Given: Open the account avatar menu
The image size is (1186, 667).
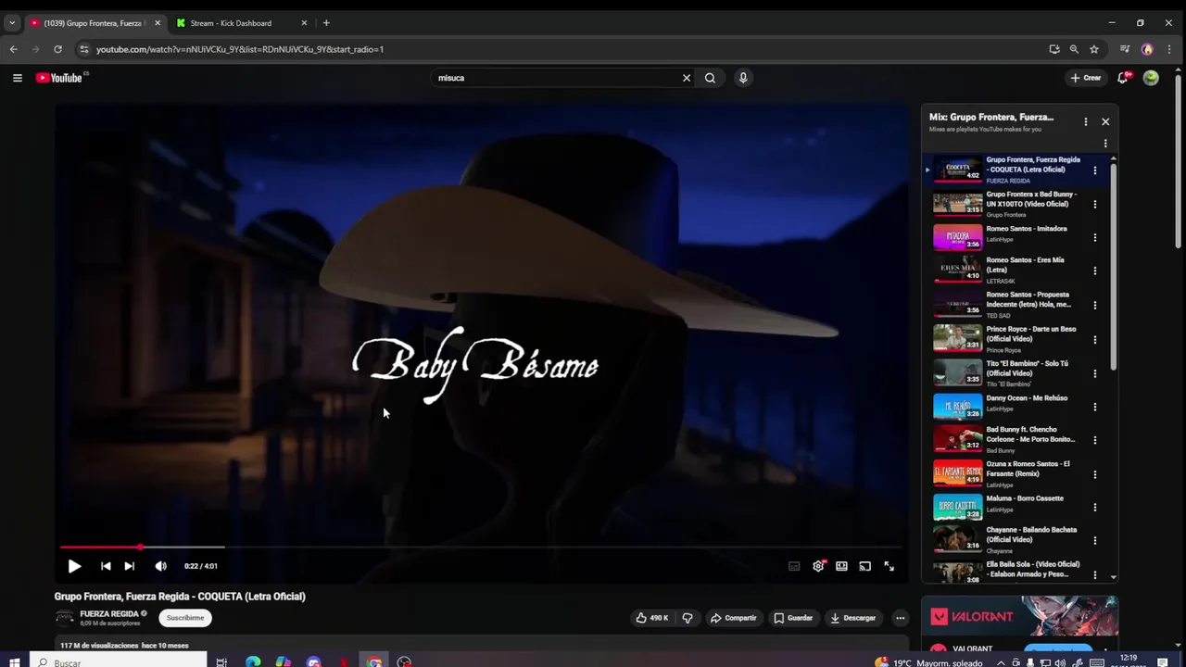Looking at the screenshot, I should tap(1151, 78).
